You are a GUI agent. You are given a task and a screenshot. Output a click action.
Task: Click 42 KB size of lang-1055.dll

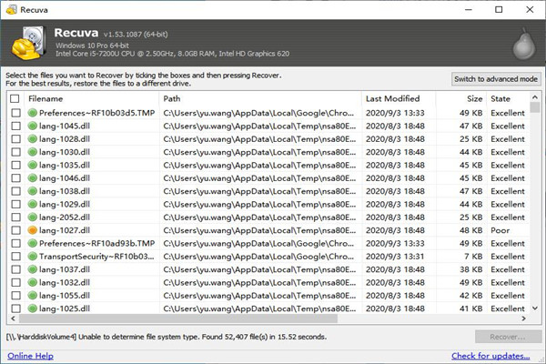(x=470, y=296)
